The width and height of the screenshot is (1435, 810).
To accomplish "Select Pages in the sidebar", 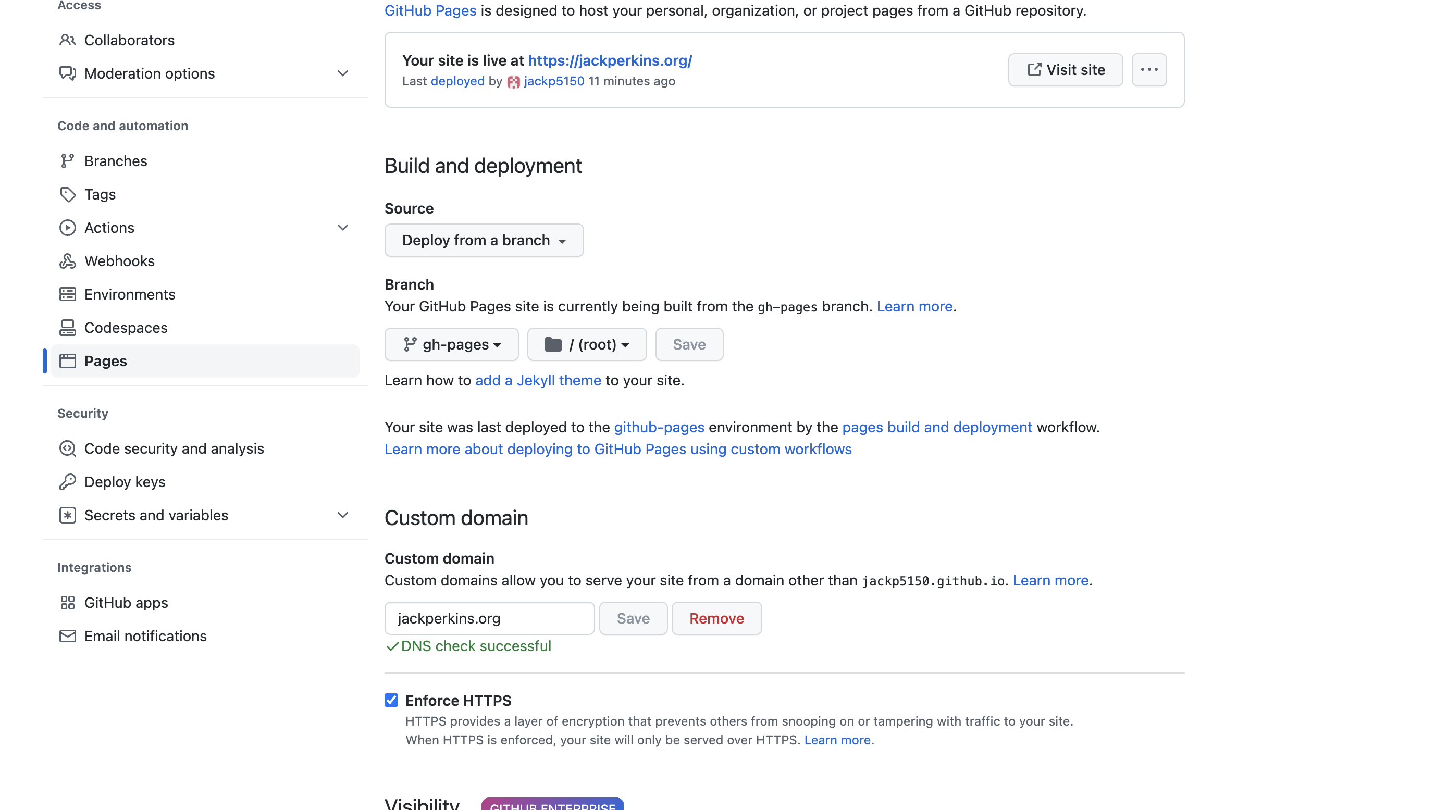I will click(x=105, y=360).
